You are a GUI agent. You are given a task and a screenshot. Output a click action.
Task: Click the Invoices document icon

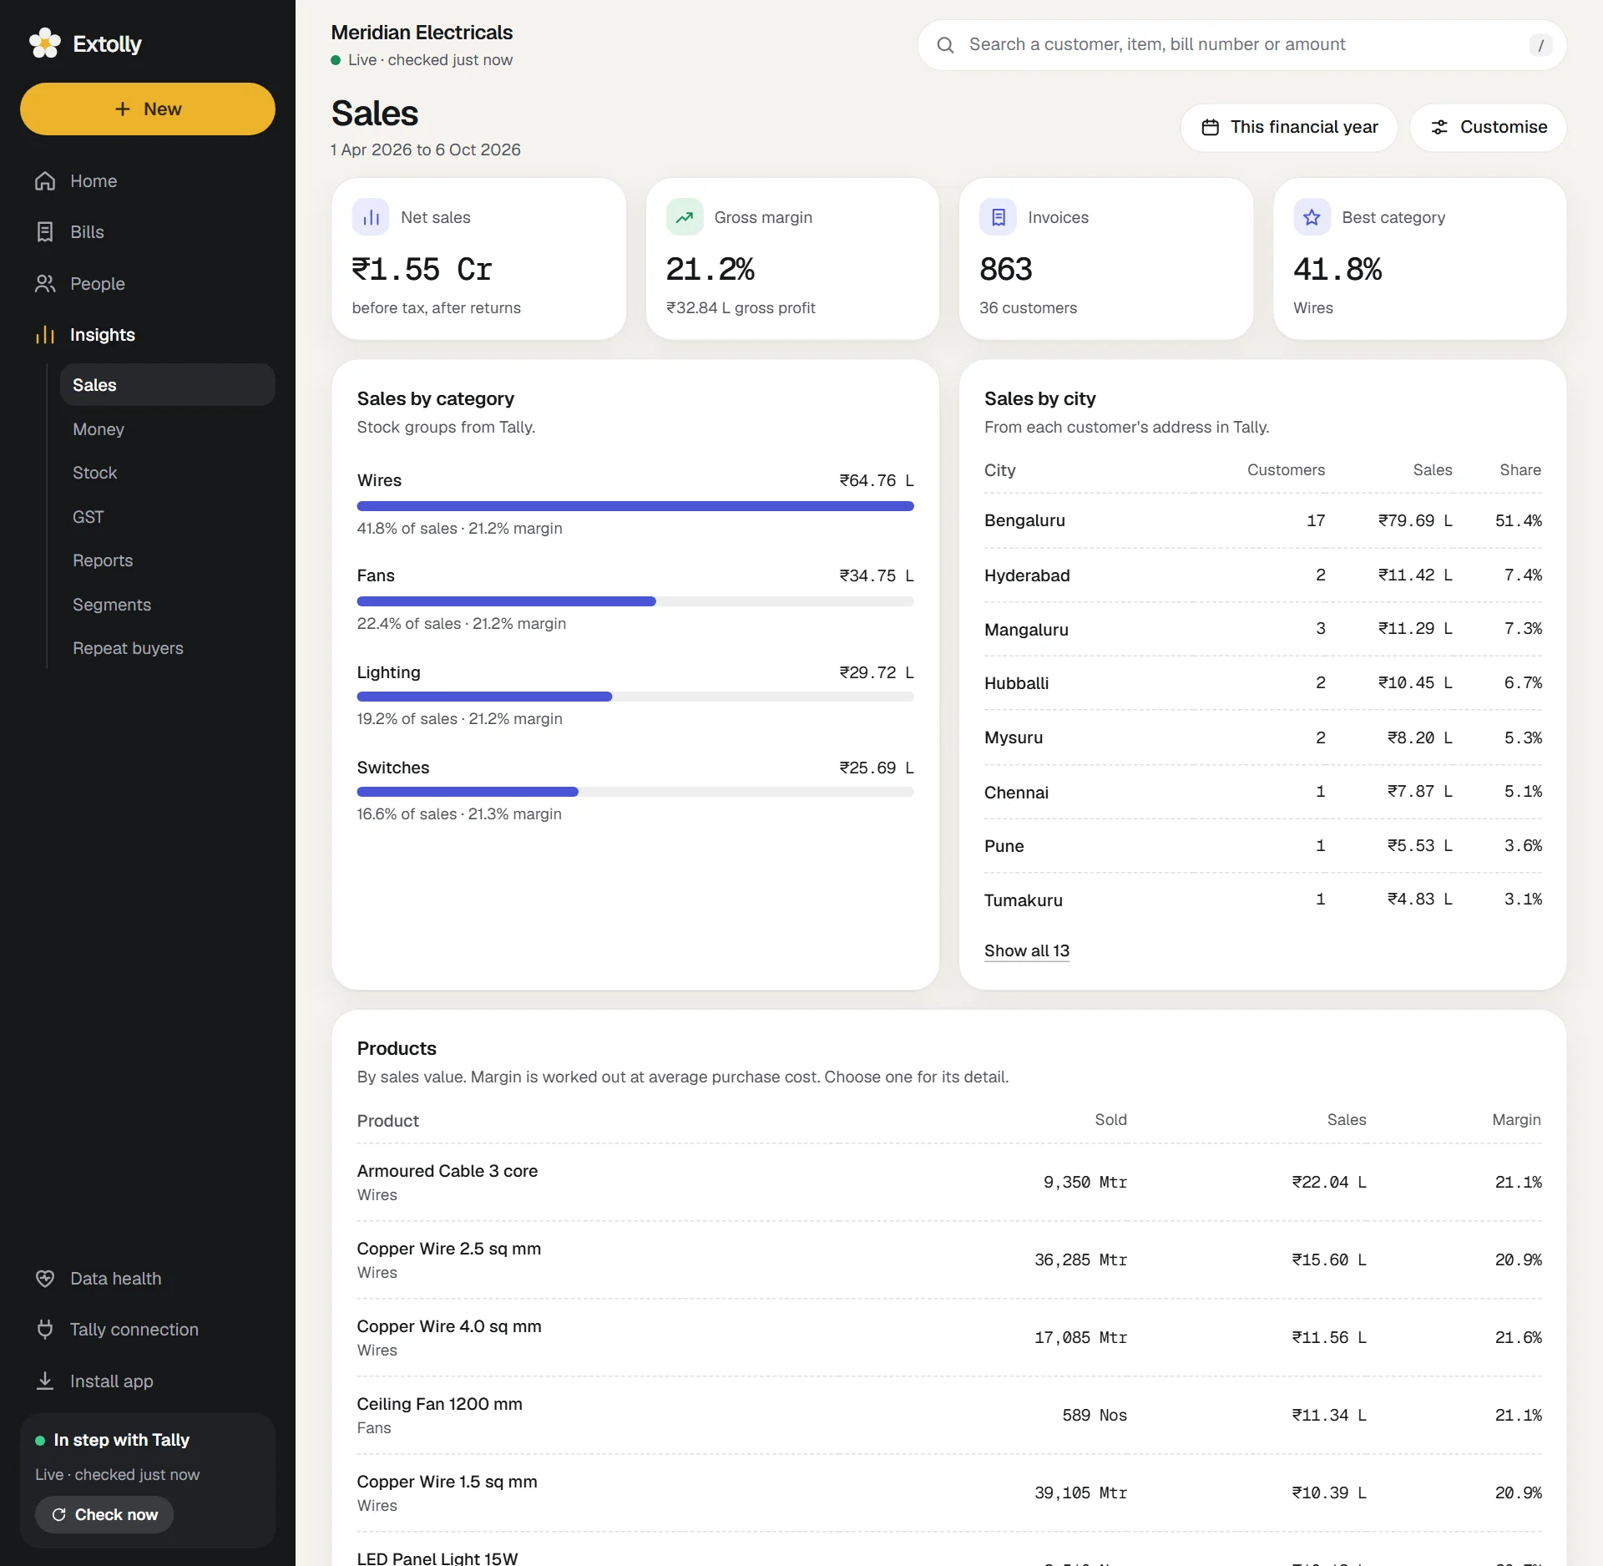pos(998,217)
